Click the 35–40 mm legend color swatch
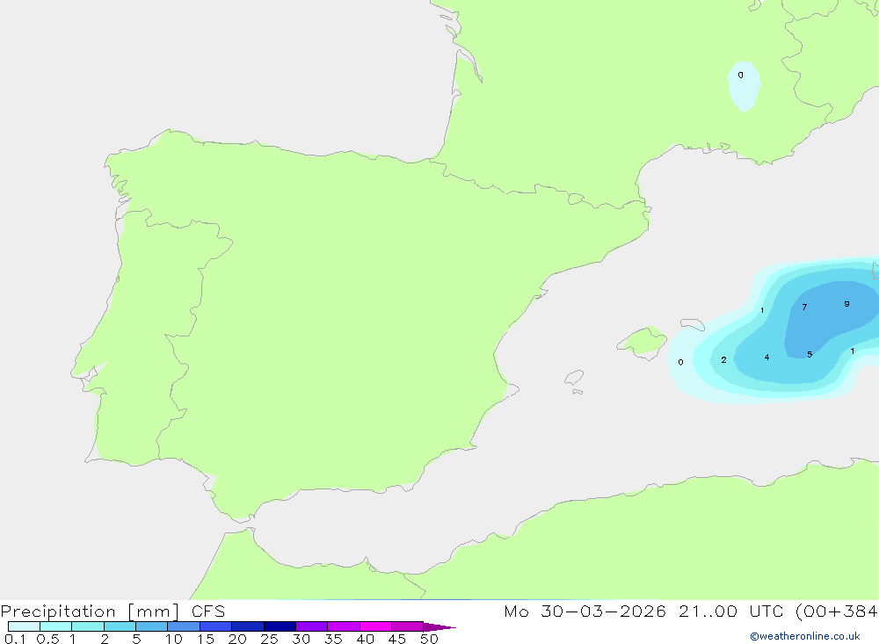 tap(343, 626)
